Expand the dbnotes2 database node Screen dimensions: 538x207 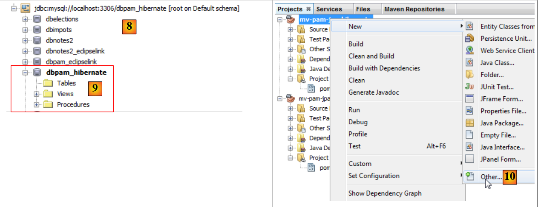click(x=25, y=40)
